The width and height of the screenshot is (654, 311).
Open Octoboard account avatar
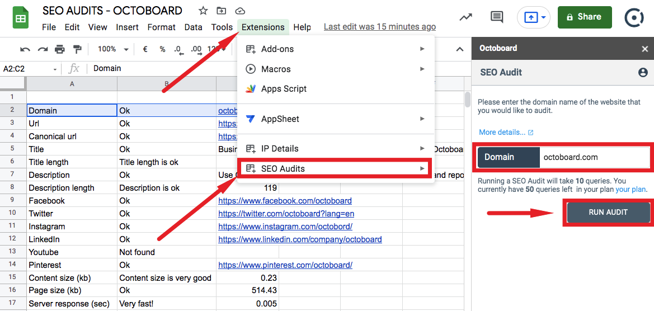click(x=635, y=17)
